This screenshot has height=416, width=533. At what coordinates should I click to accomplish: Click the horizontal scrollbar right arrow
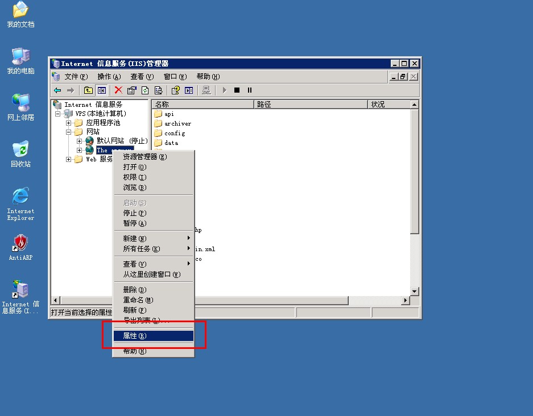coord(405,300)
